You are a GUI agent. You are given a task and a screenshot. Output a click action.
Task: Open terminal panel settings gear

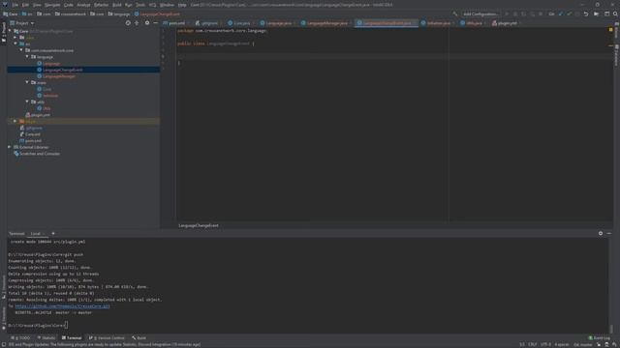601,234
